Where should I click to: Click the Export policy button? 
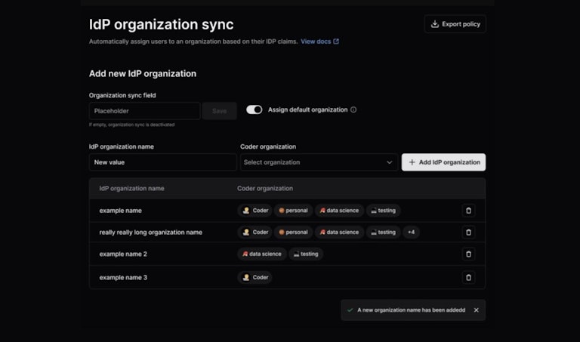click(x=455, y=24)
